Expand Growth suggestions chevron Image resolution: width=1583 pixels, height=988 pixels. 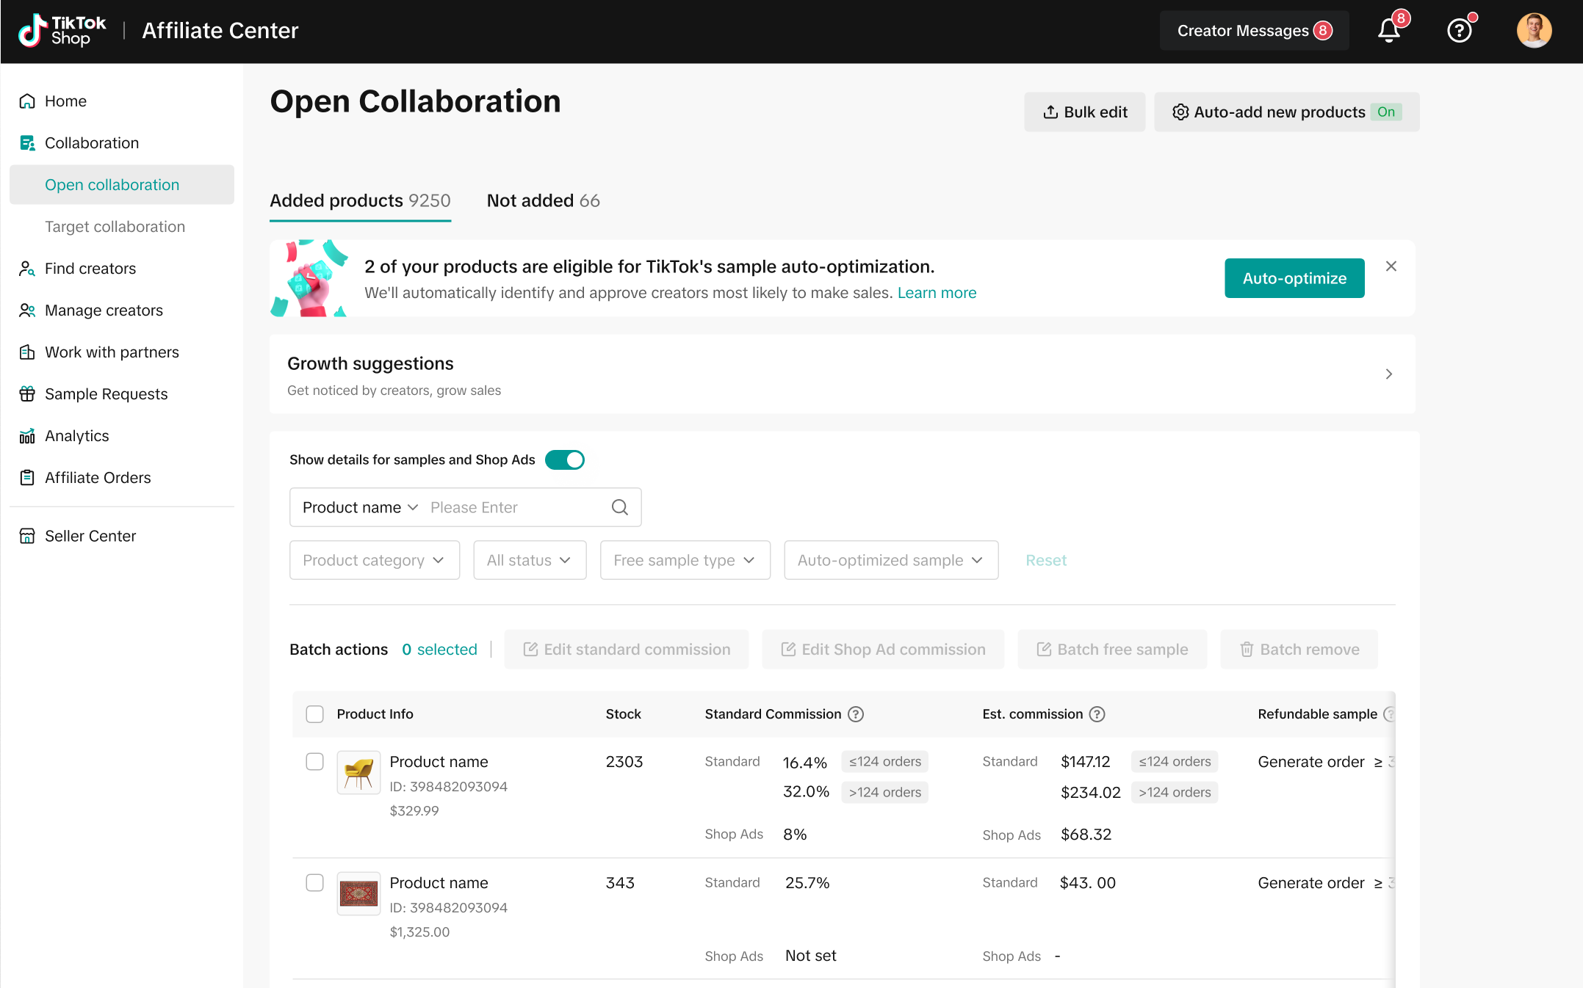1388,374
